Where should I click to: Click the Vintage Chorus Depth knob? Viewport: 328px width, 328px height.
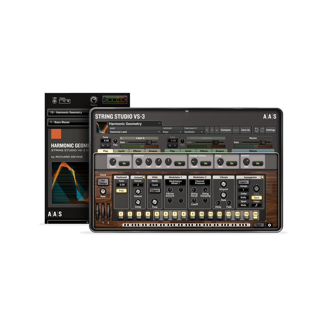pyautogui.click(x=194, y=161)
